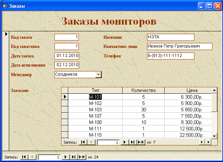Click price cell 5 900,00р.
223x162 pixels.
[x=188, y=103]
